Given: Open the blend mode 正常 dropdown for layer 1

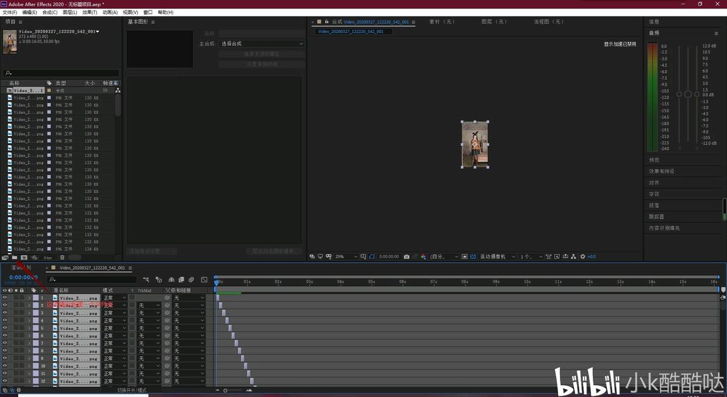Looking at the screenshot, I should pyautogui.click(x=115, y=298).
